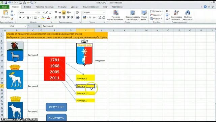Screen dimensions: 216x122
Task: Click the Wrap Text icon
Action: (x=77, y=13)
